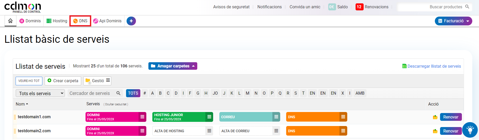Renew testdomain2.com with Renovar

pos(451,131)
